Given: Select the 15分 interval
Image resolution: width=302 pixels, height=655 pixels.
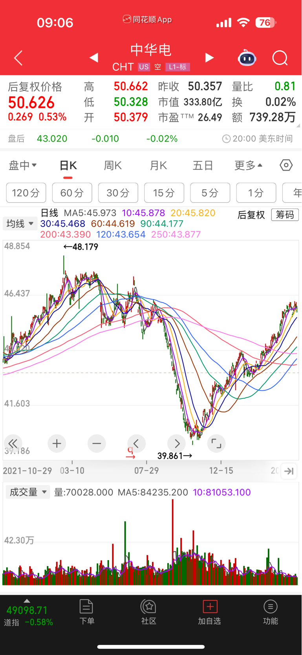Looking at the screenshot, I should tap(164, 193).
